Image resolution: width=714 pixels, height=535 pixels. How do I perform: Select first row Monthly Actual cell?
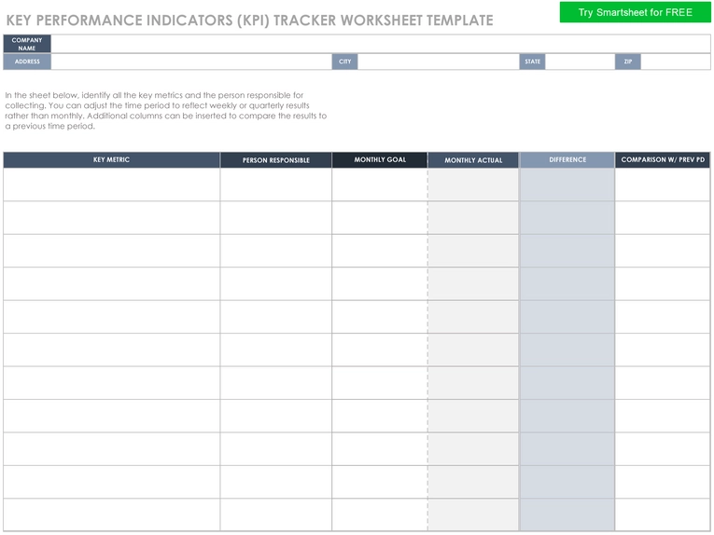473,185
